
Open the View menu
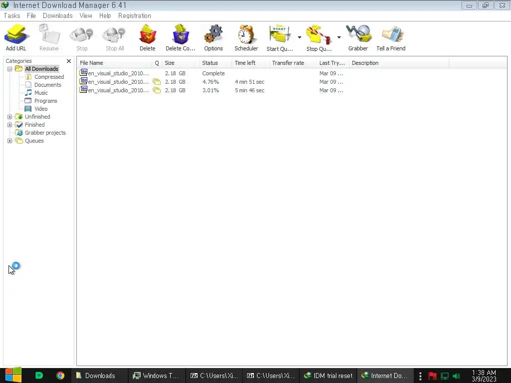[86, 15]
